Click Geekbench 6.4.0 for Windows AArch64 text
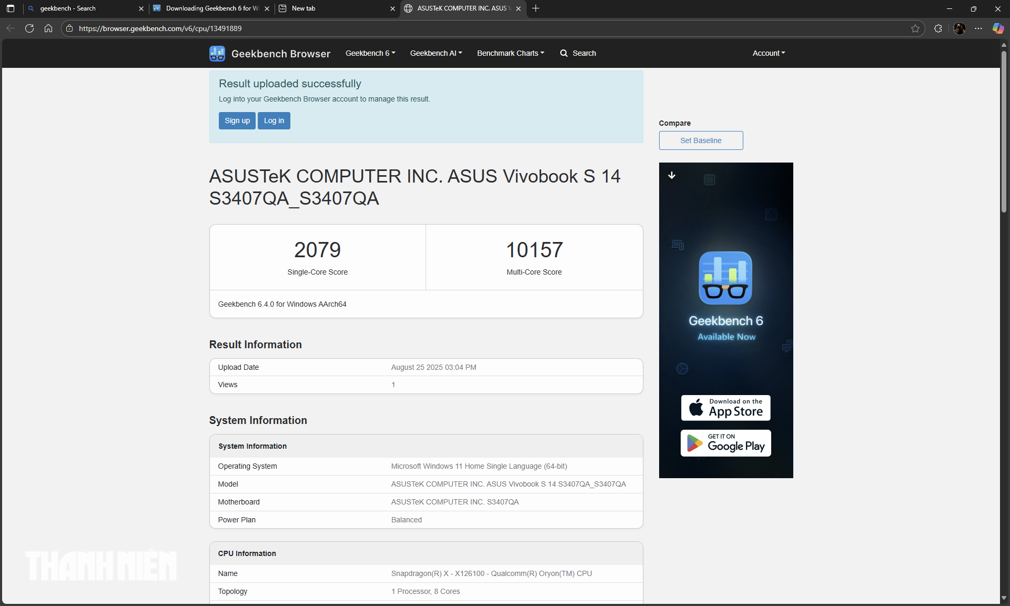 pos(282,304)
